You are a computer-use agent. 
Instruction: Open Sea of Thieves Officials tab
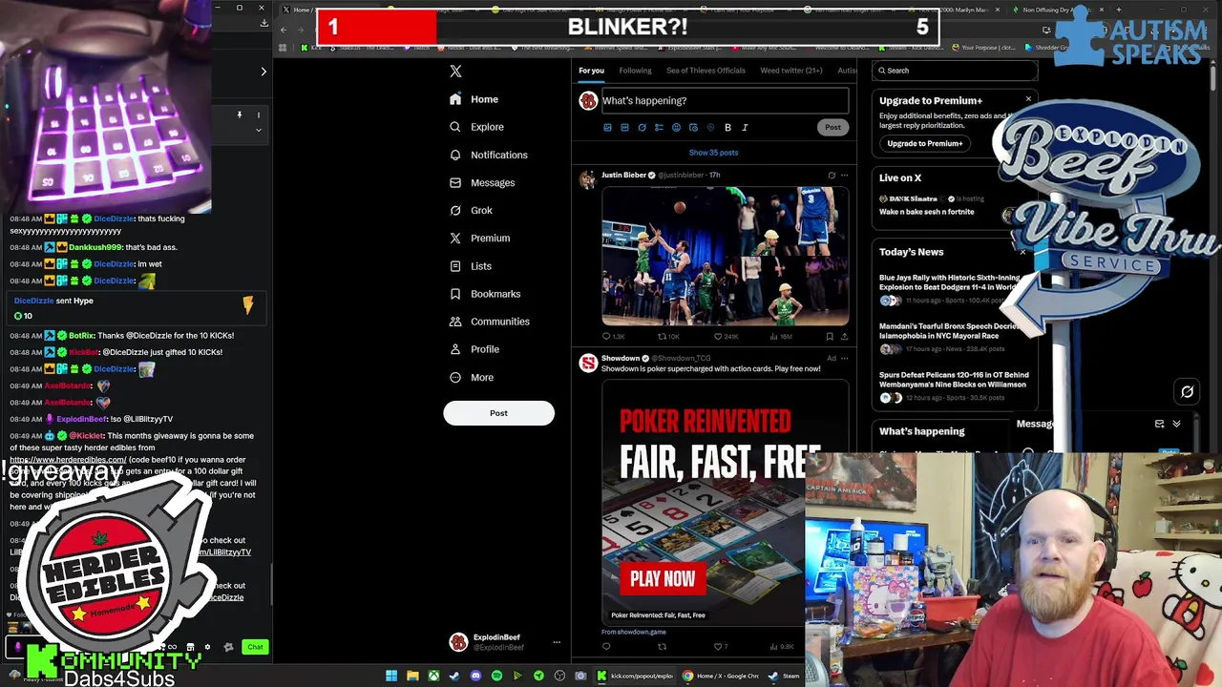click(706, 71)
